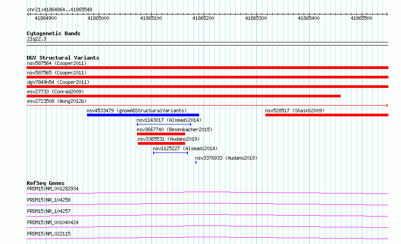The height and width of the screenshot is (244, 401).
Task: Click the small blue nsv3376933 marker
Action: 196,162
